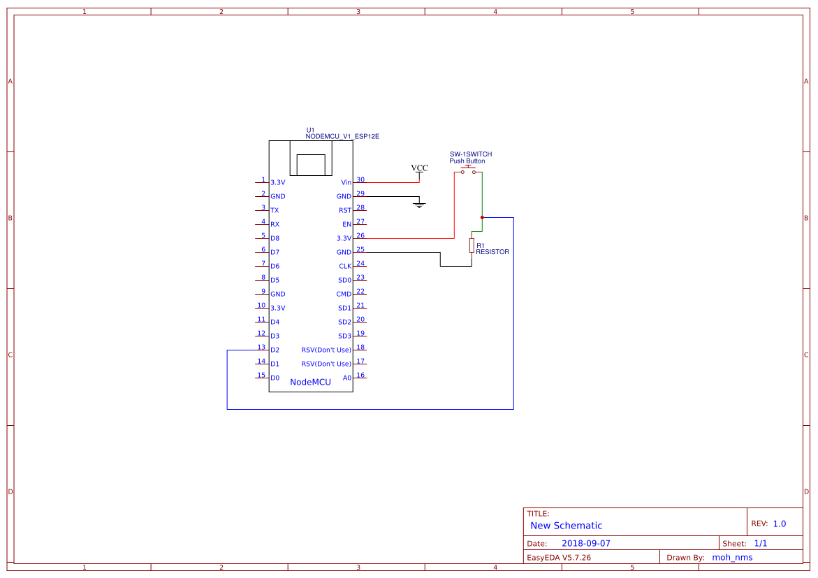Click the date 2018-09-07
This screenshot has height=578, width=818.
tap(586, 544)
